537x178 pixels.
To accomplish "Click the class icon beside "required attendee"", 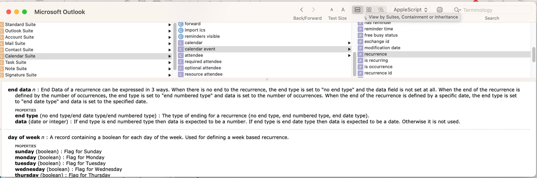I will pos(181,62).
